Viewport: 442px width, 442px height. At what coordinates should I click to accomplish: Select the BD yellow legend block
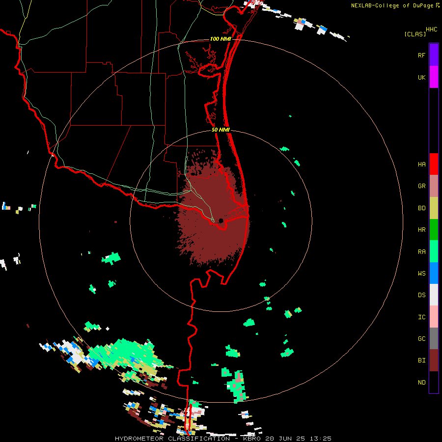pyautogui.click(x=434, y=208)
